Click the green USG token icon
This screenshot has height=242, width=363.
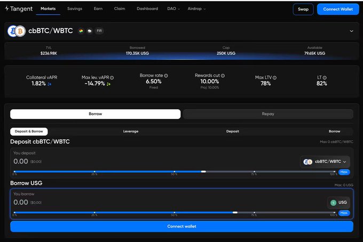tap(333, 203)
